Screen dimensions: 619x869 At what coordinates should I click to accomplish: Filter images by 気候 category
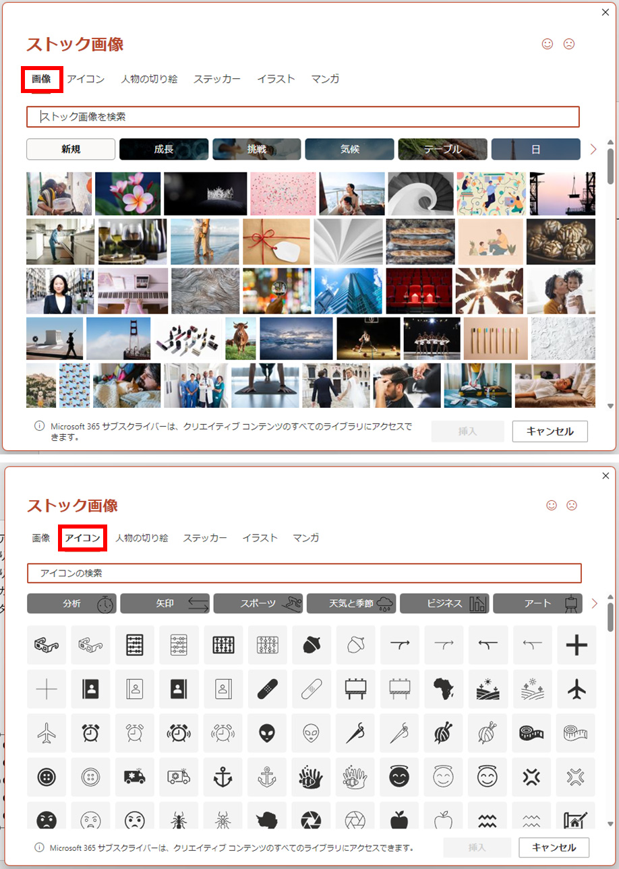pyautogui.click(x=350, y=149)
